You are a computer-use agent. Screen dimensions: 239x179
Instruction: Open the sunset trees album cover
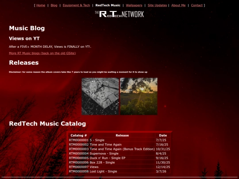(x=139, y=96)
